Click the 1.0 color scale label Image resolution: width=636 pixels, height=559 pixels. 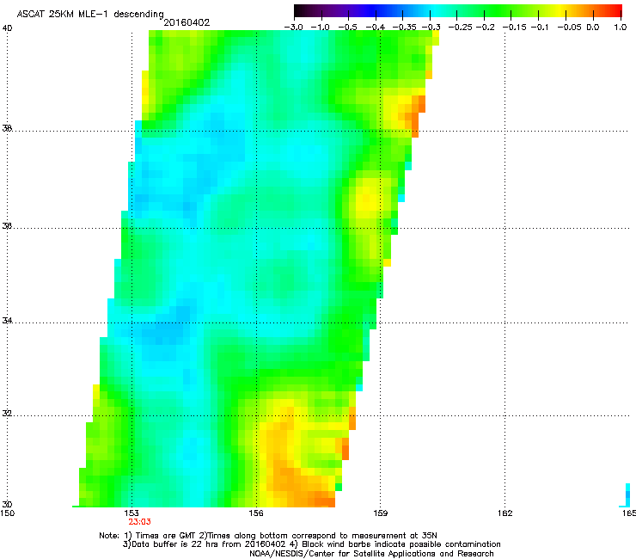(621, 28)
